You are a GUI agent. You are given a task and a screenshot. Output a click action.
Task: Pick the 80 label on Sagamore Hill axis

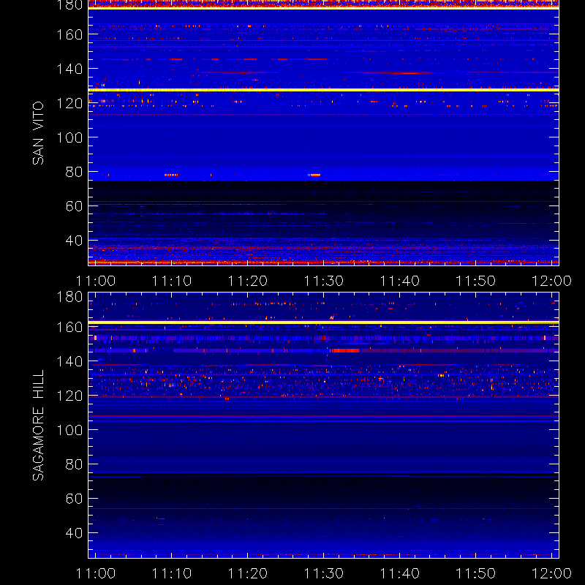pyautogui.click(x=74, y=464)
